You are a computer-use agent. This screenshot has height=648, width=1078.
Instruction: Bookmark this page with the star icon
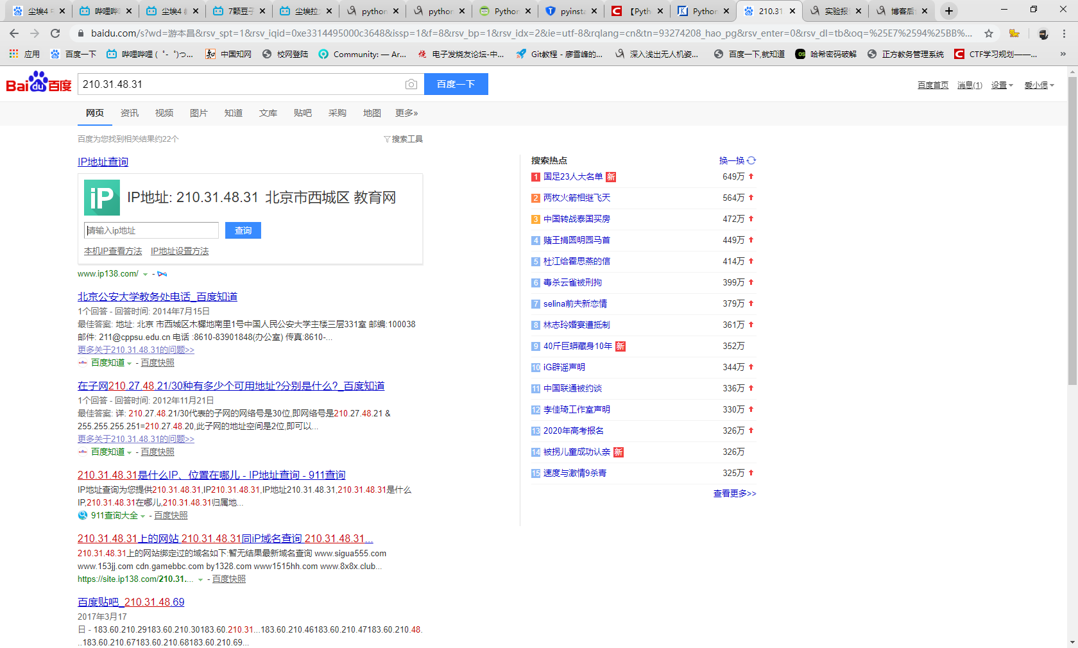coord(989,33)
